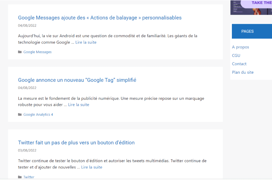Open the Twitter category link

coord(29,177)
